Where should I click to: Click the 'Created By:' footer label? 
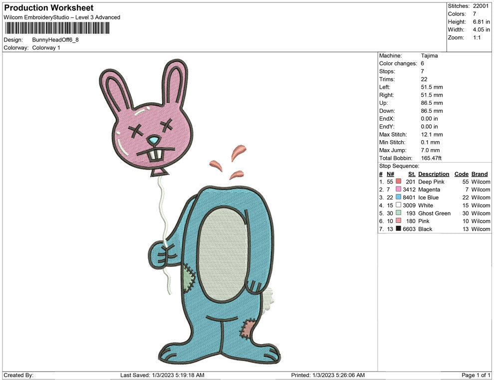(x=18, y=375)
